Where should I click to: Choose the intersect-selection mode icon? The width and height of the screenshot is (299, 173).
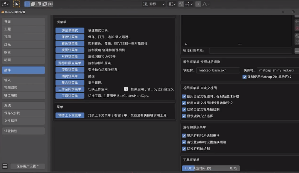51,4
